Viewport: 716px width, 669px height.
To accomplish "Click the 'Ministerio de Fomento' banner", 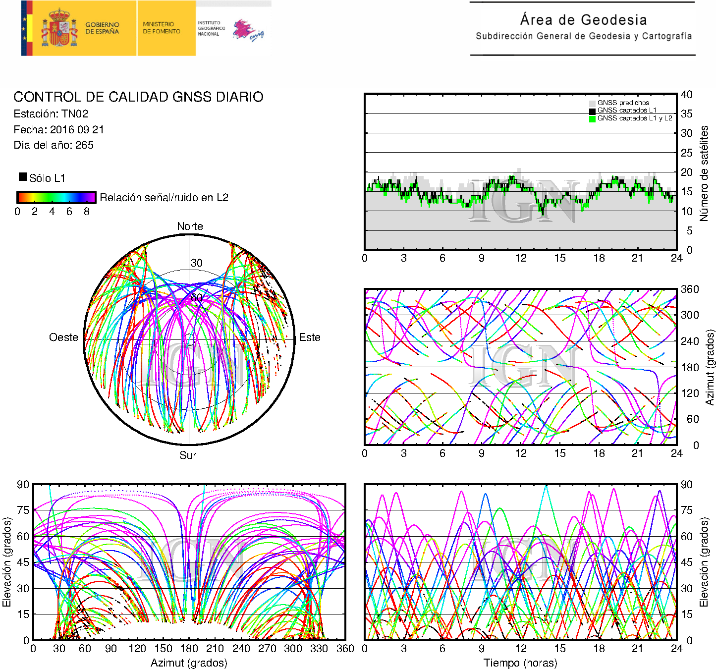I will pyautogui.click(x=162, y=28).
